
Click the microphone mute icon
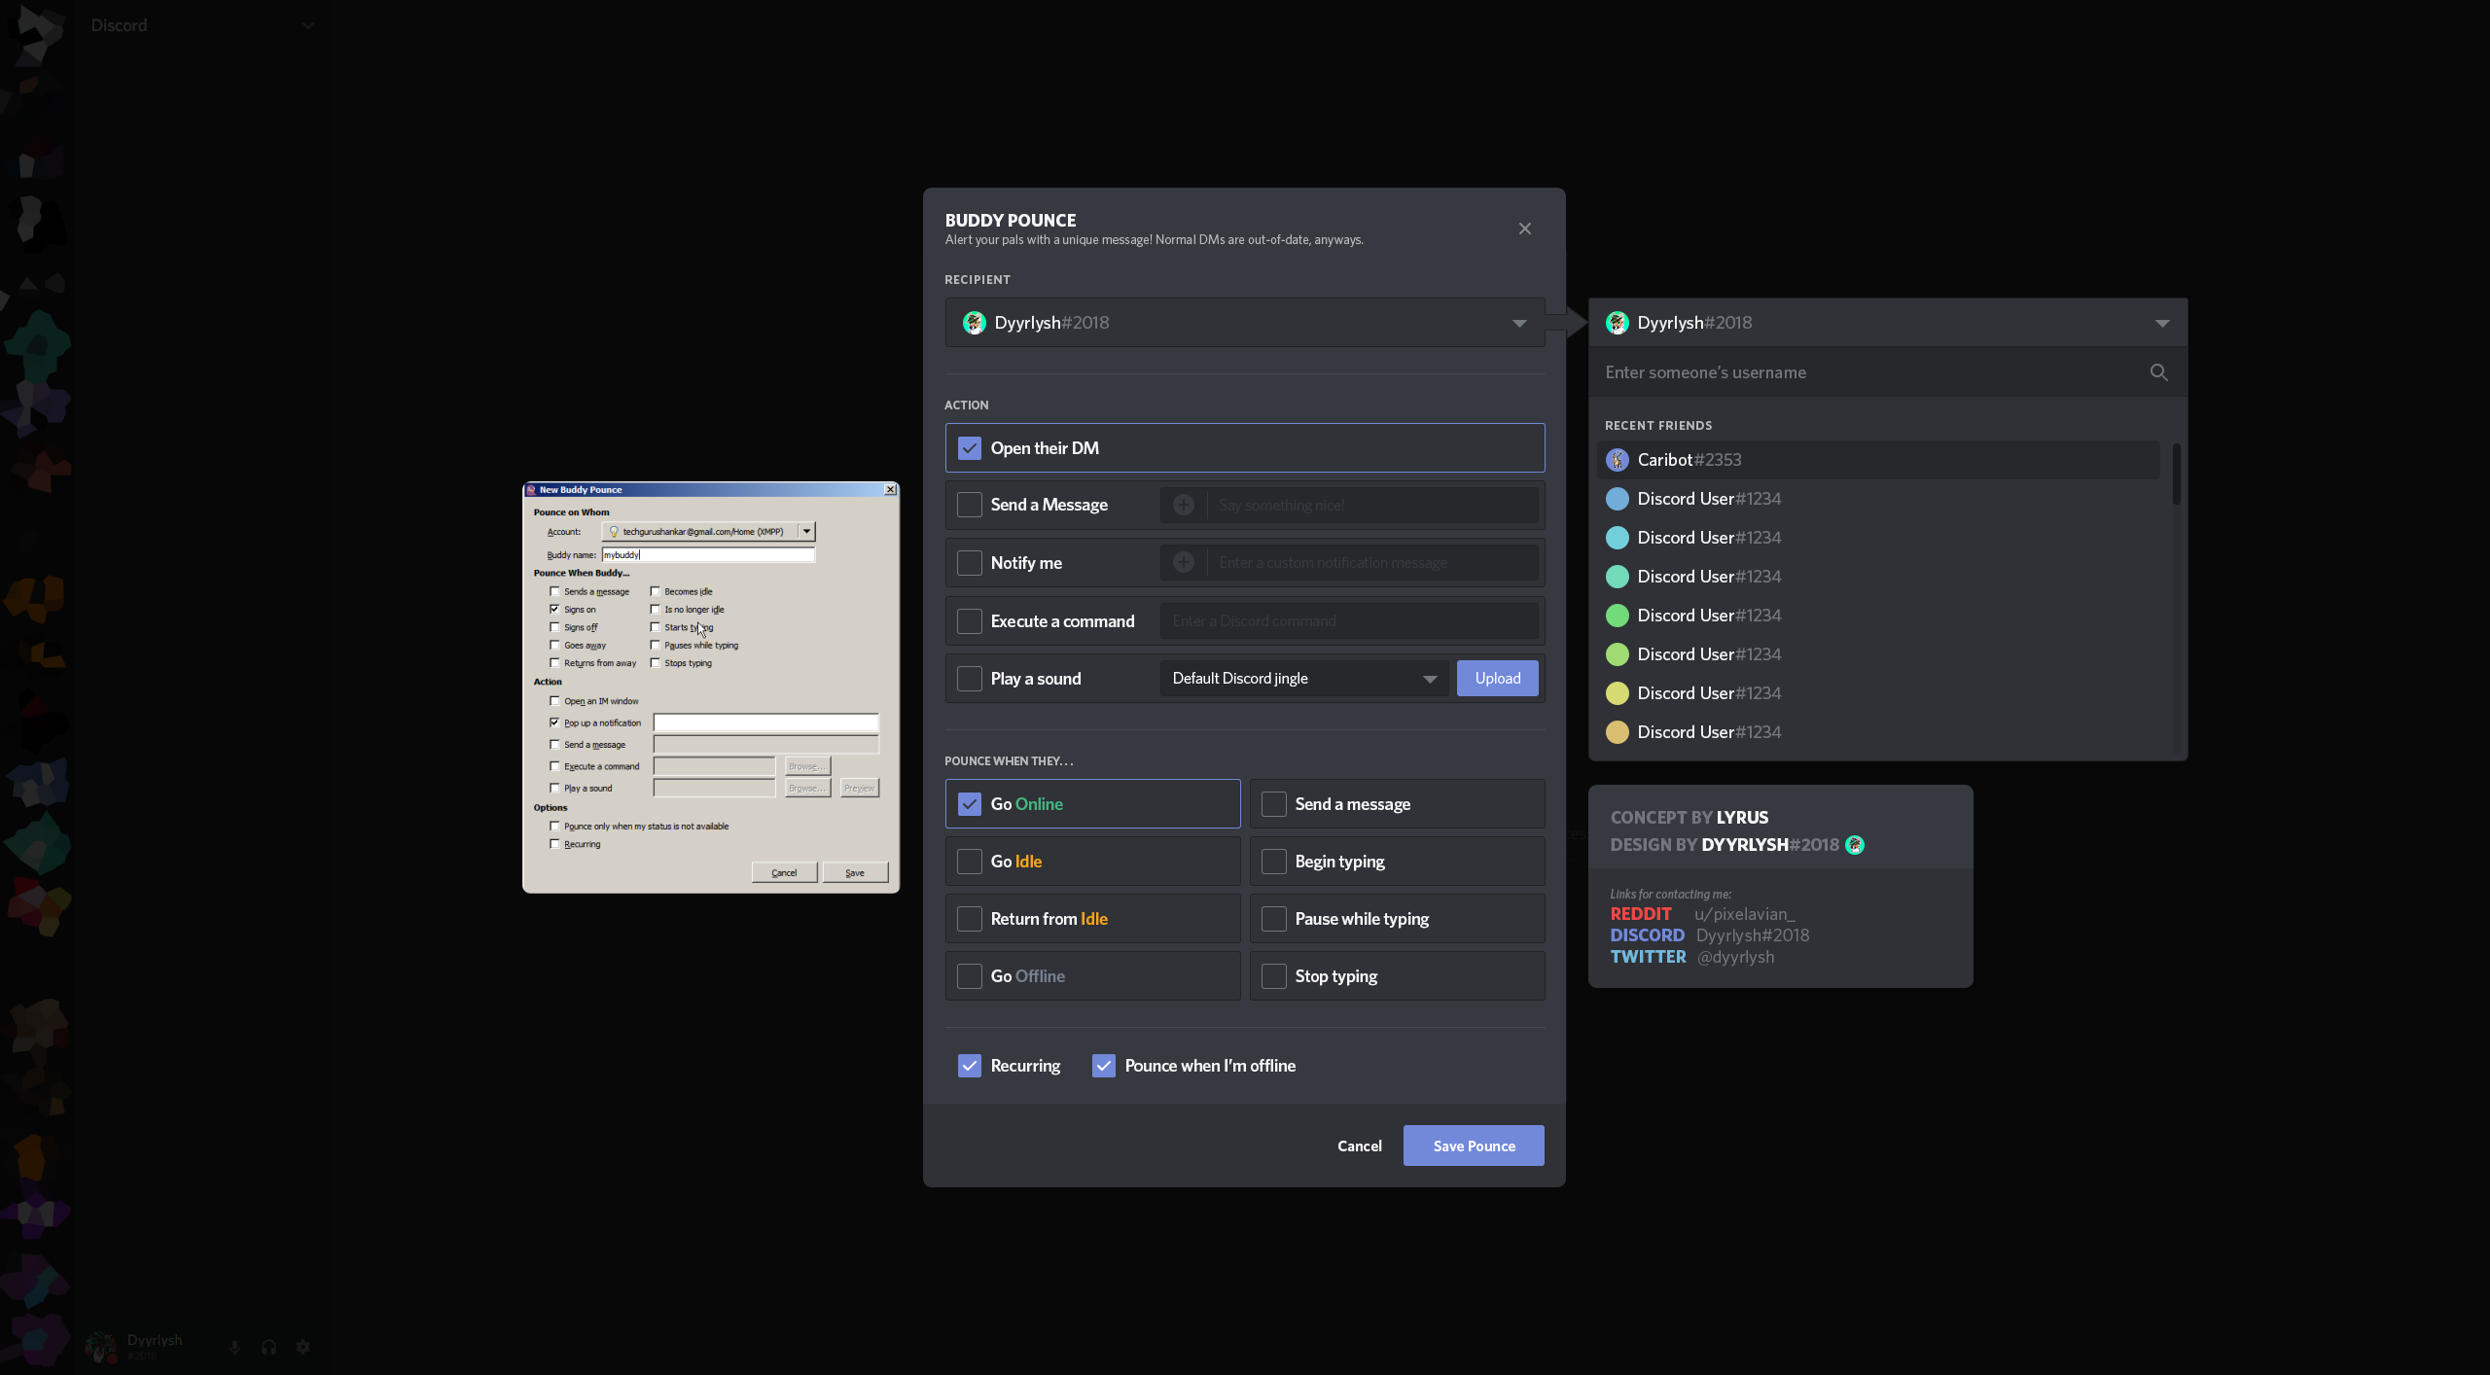click(234, 1347)
